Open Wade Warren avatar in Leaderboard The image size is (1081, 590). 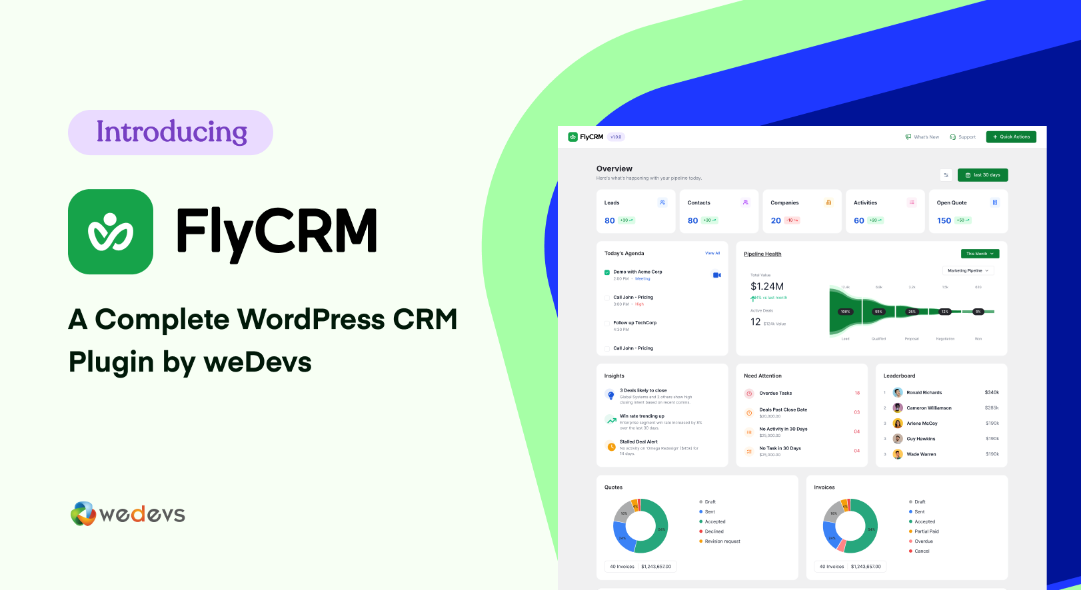[898, 454]
